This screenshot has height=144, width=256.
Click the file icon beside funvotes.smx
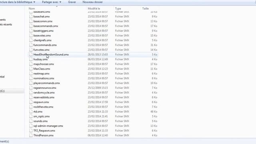31,50
